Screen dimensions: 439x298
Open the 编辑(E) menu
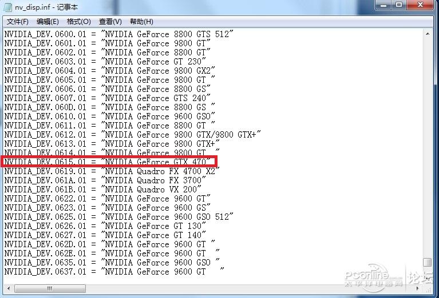(48, 22)
